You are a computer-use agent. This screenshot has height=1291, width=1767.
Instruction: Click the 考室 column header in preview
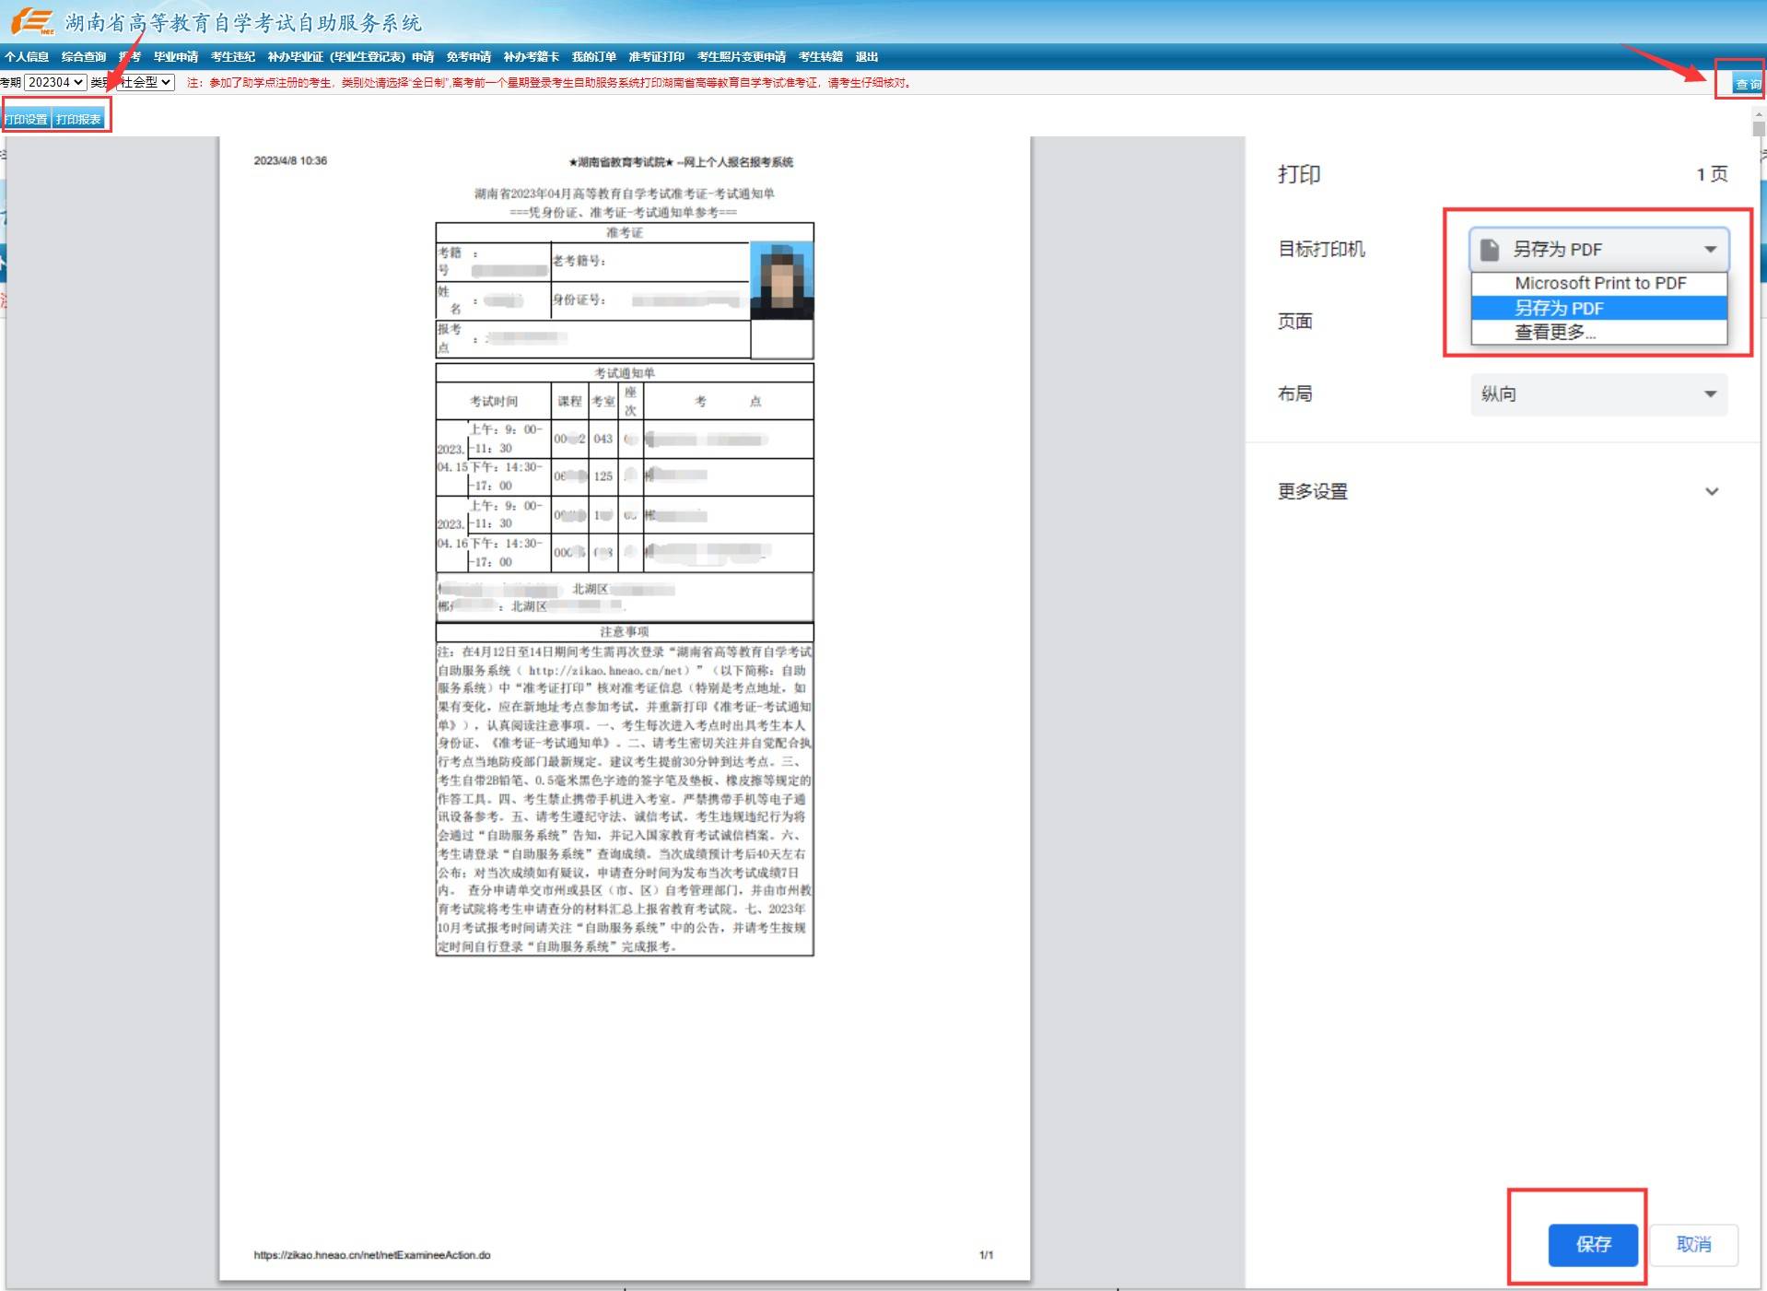(x=603, y=401)
